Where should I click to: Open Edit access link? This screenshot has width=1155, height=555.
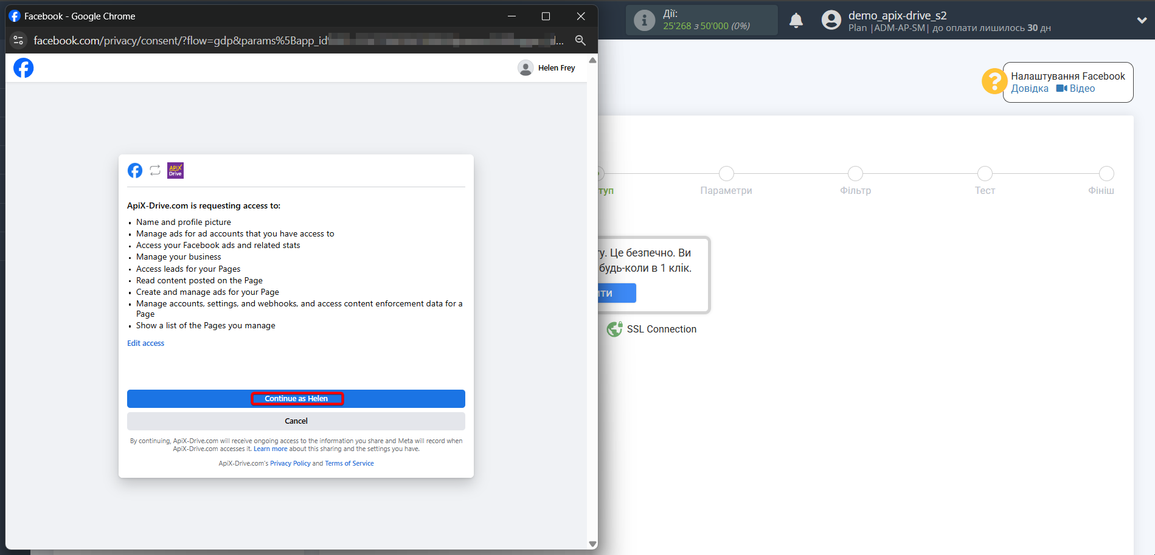pos(145,343)
